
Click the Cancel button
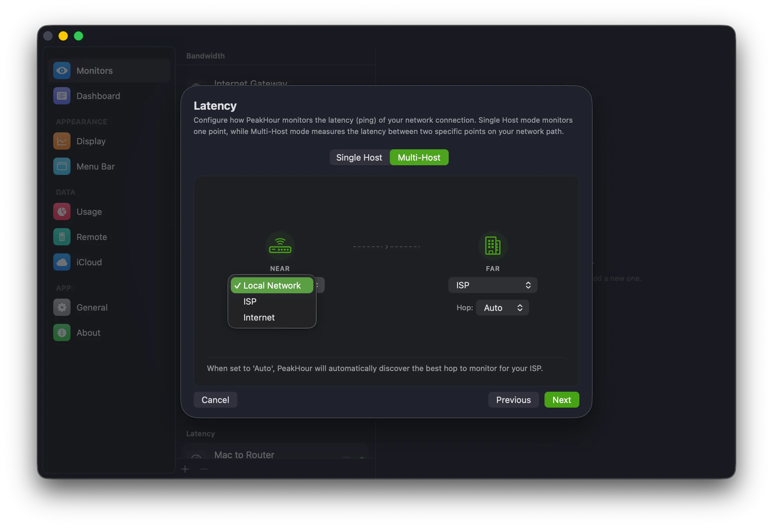point(215,400)
